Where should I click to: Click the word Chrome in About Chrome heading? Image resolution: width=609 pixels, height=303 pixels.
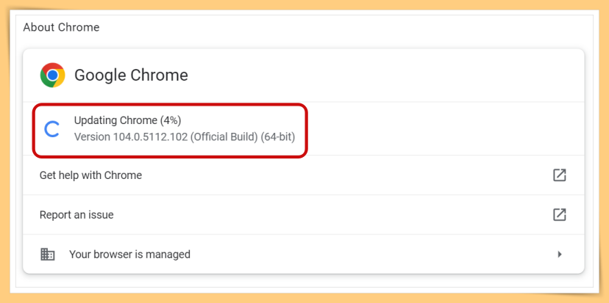click(78, 27)
